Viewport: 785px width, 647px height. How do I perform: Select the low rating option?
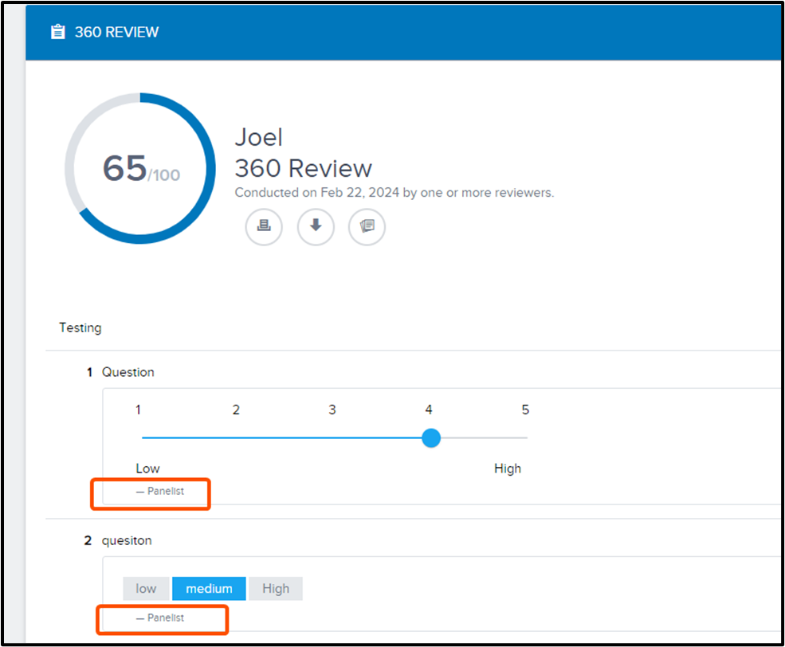146,589
